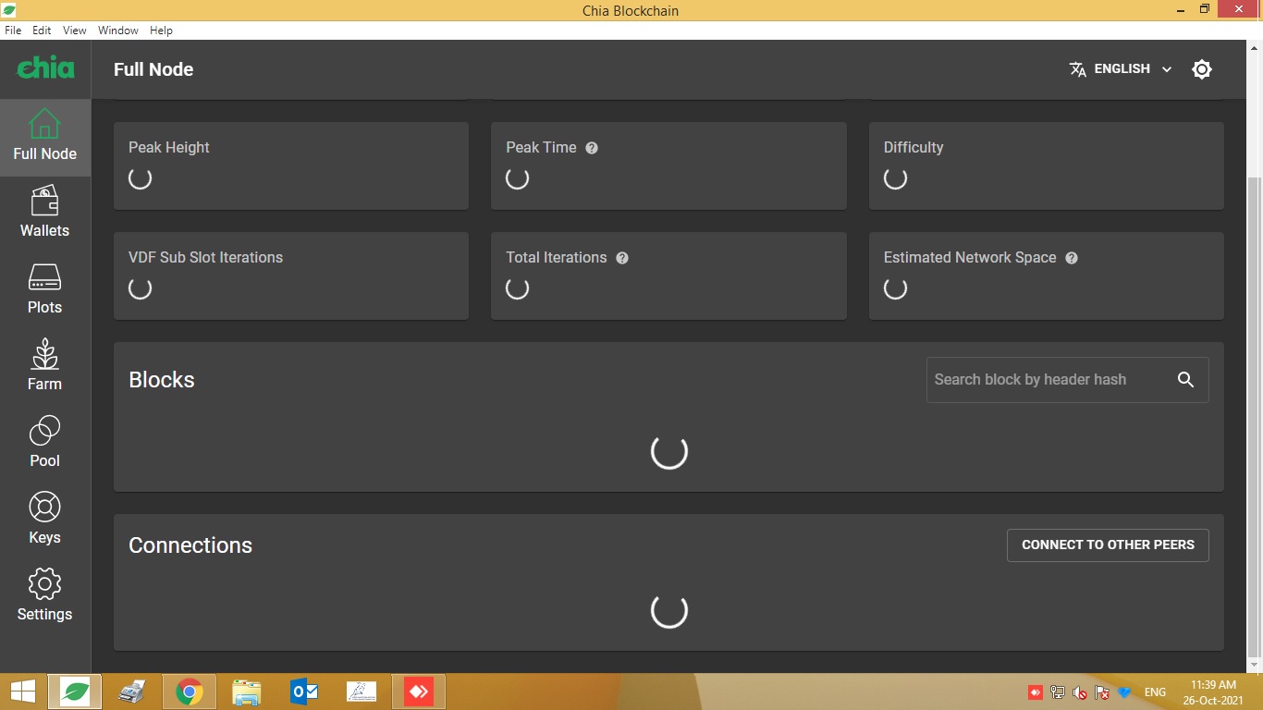Click the Full Node page title
This screenshot has height=710, width=1263.
(x=153, y=69)
